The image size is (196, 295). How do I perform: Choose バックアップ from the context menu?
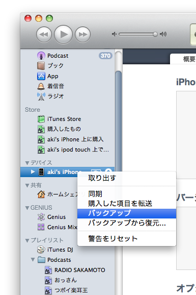(x=127, y=213)
